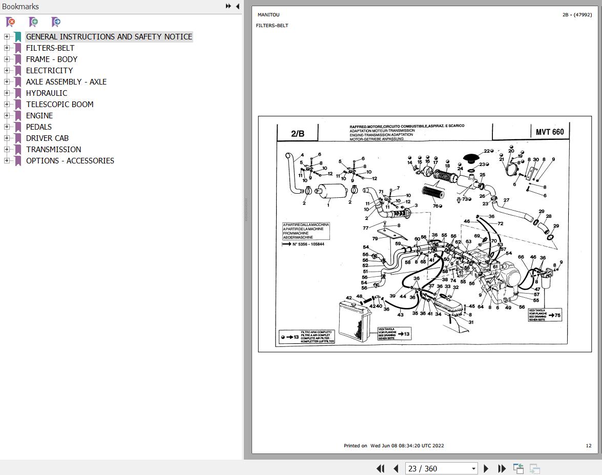This screenshot has width=602, height=475.
Task: Click the FILTERS-BELT heading on the page
Action: point(272,25)
